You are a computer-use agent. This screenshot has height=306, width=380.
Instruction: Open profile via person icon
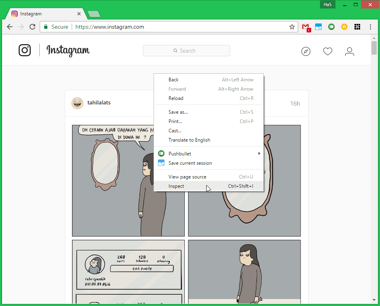click(350, 51)
